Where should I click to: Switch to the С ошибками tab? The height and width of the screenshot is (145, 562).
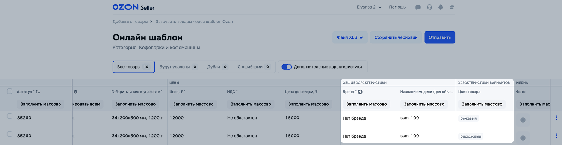[254, 67]
